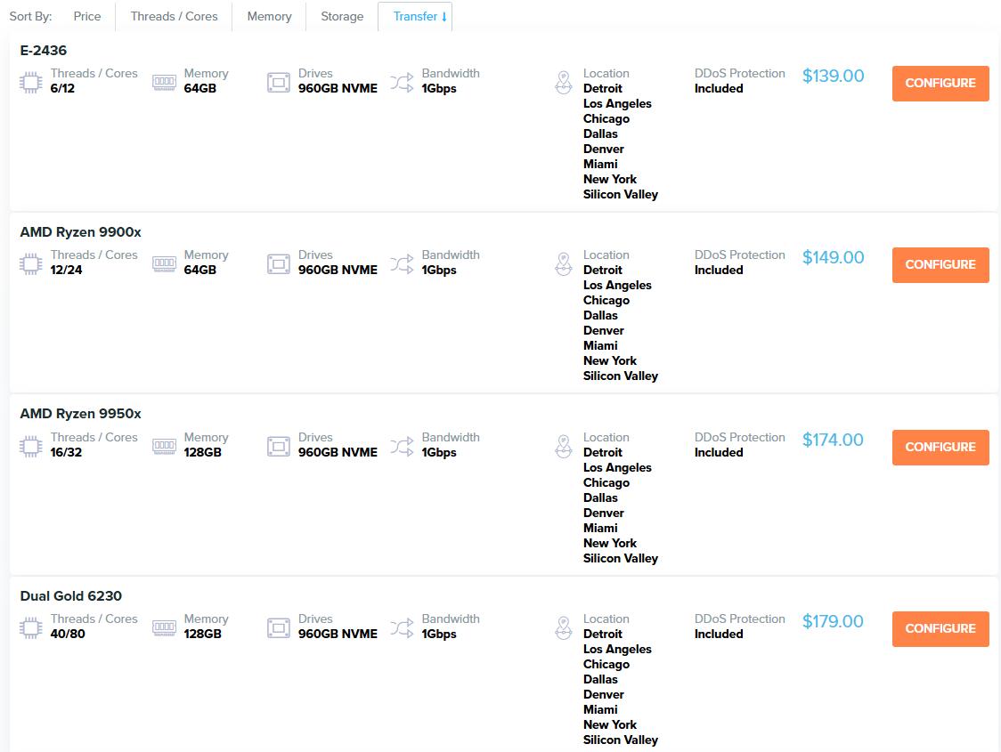Click the memory icon for Dual Gold 6230
This screenshot has width=1001, height=752.
coord(164,627)
